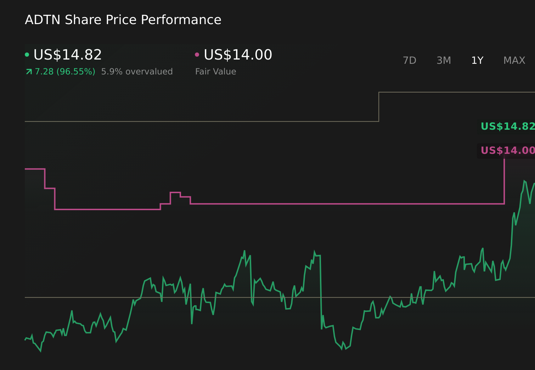The width and height of the screenshot is (535, 370).
Task: Expand the MAX historical range
Action: point(514,60)
